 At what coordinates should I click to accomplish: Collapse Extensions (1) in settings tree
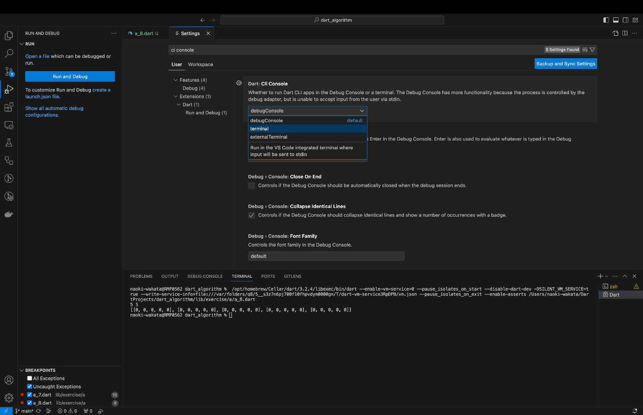[175, 96]
